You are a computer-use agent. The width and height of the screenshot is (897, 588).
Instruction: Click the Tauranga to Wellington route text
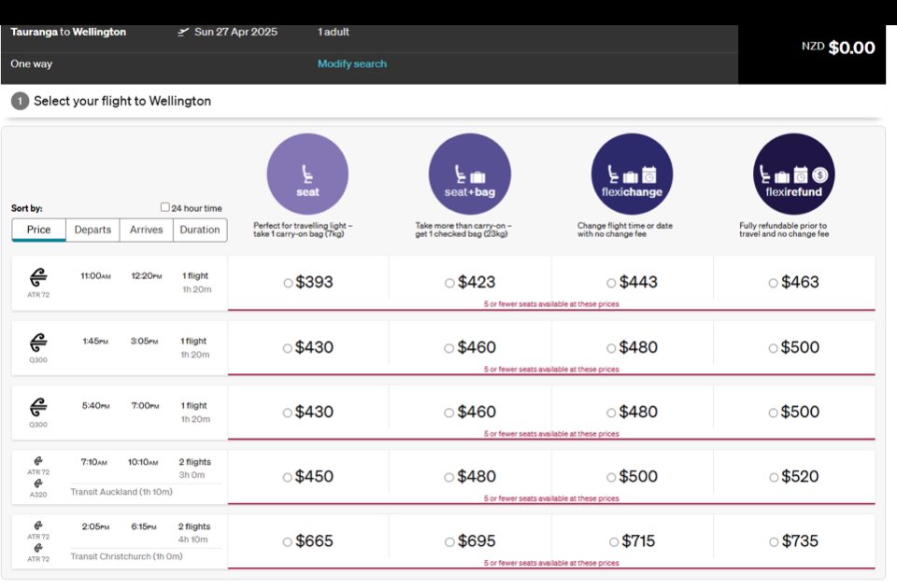tap(68, 32)
